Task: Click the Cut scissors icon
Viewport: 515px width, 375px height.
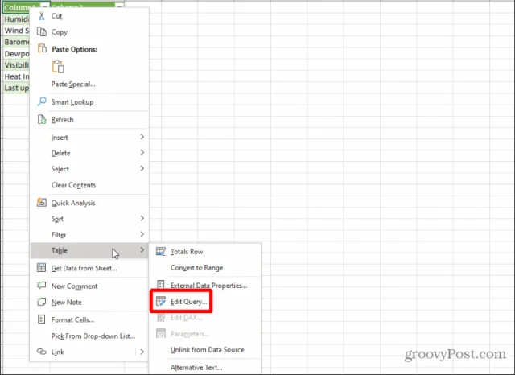Action: click(41, 16)
